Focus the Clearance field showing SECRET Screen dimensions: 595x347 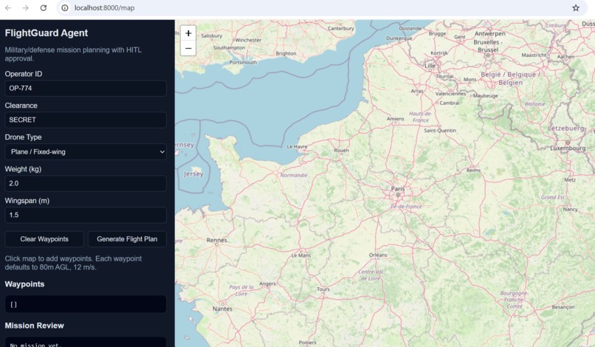86,120
